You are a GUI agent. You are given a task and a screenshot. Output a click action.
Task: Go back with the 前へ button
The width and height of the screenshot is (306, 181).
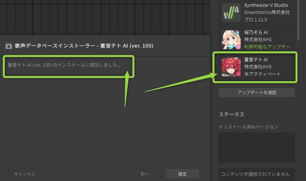coord(145,174)
